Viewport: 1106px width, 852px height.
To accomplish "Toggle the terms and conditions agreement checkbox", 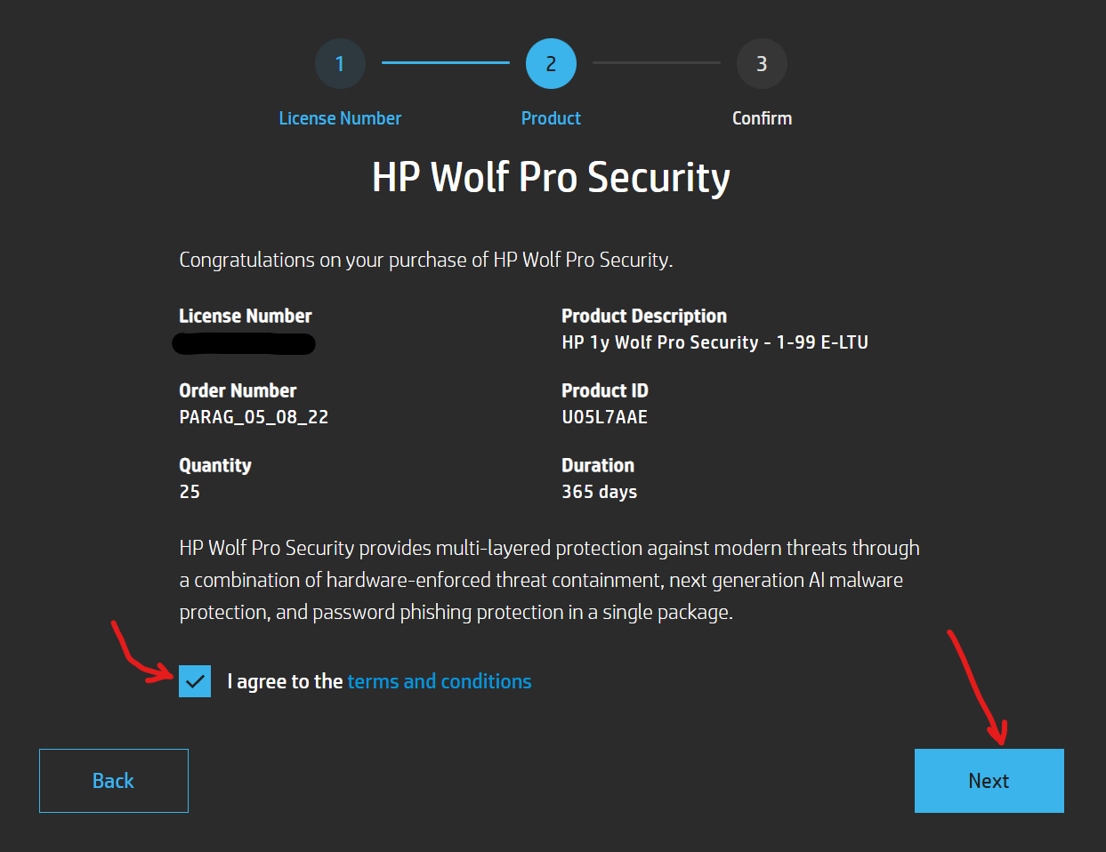I will [x=194, y=681].
